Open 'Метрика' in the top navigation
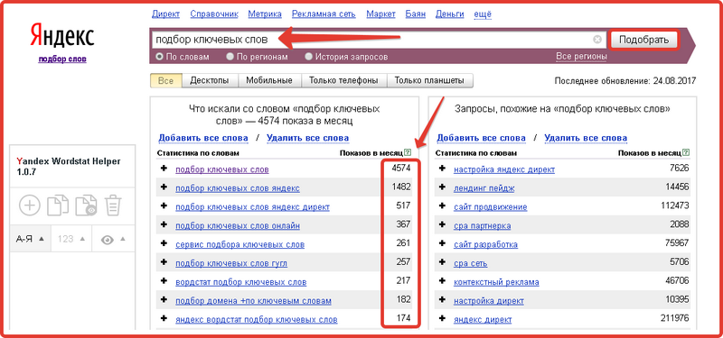Viewport: 723px width, 338px height. 265,14
